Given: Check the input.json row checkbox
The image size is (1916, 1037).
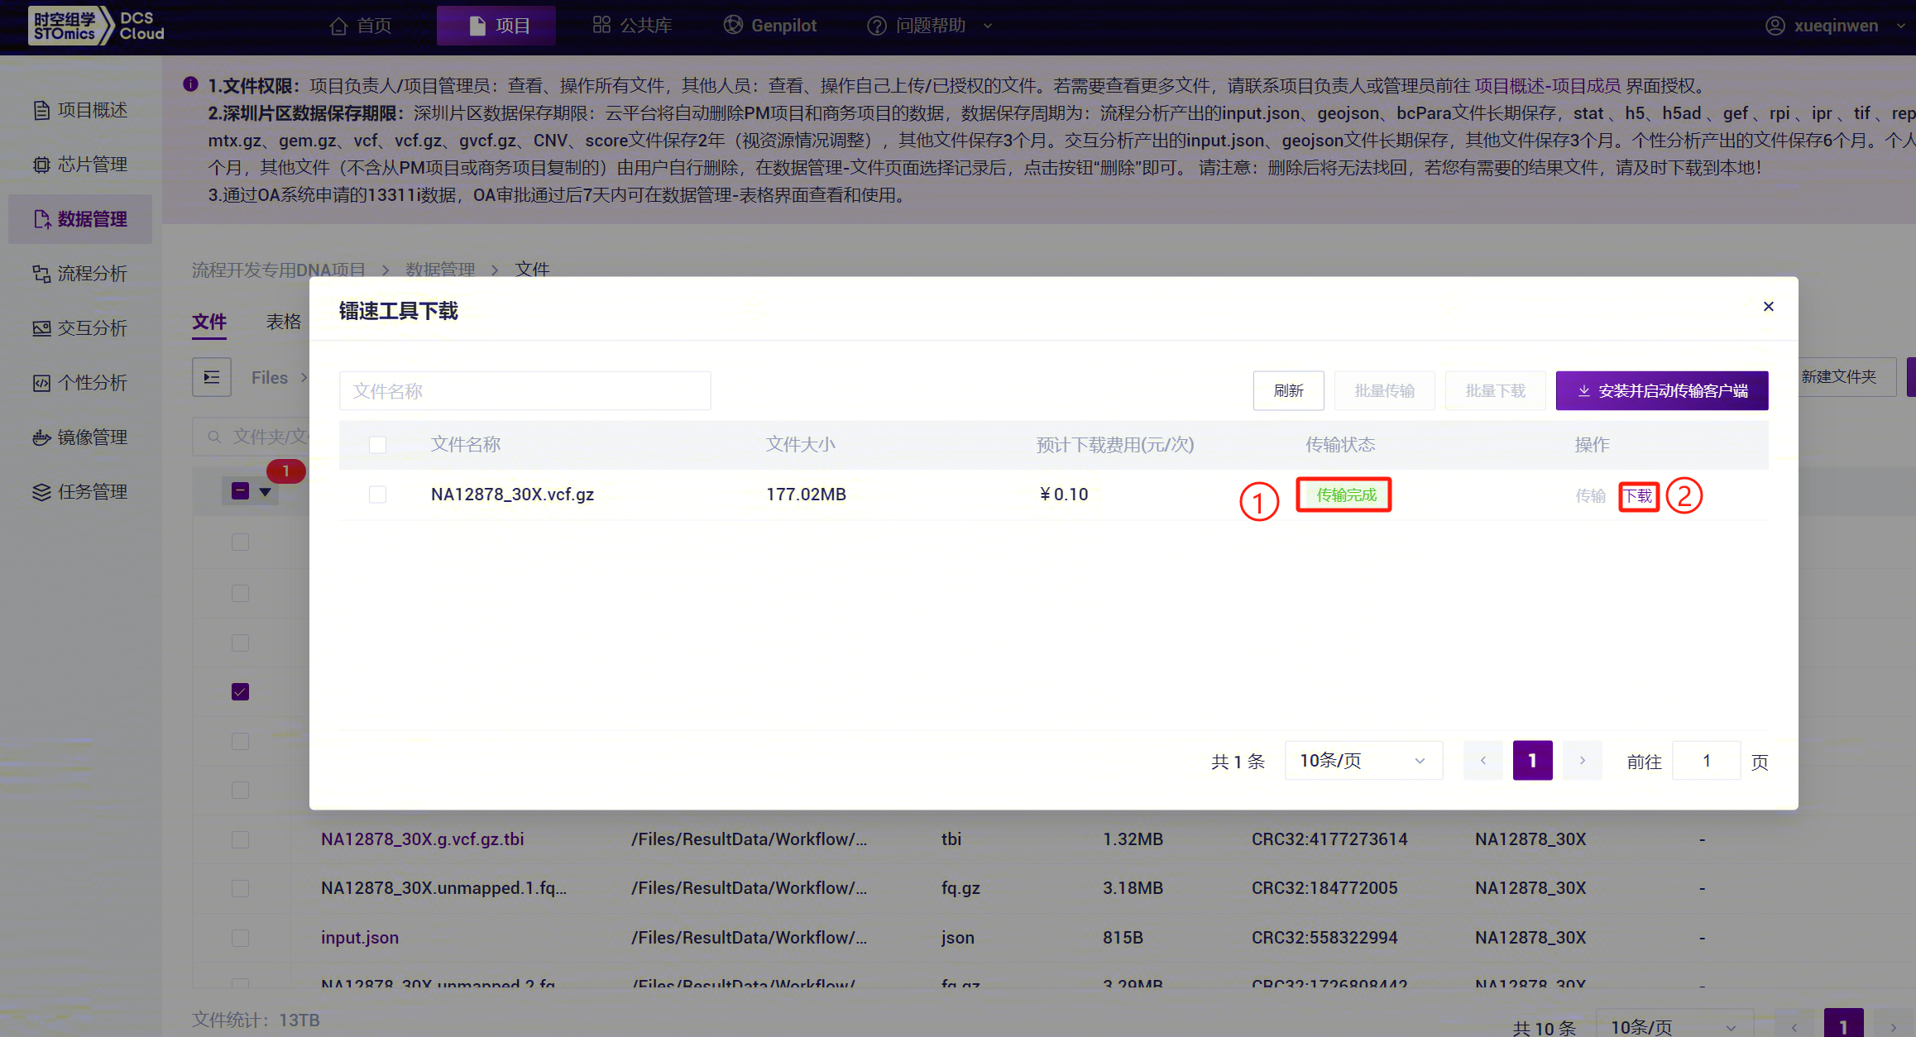Looking at the screenshot, I should [x=240, y=938].
